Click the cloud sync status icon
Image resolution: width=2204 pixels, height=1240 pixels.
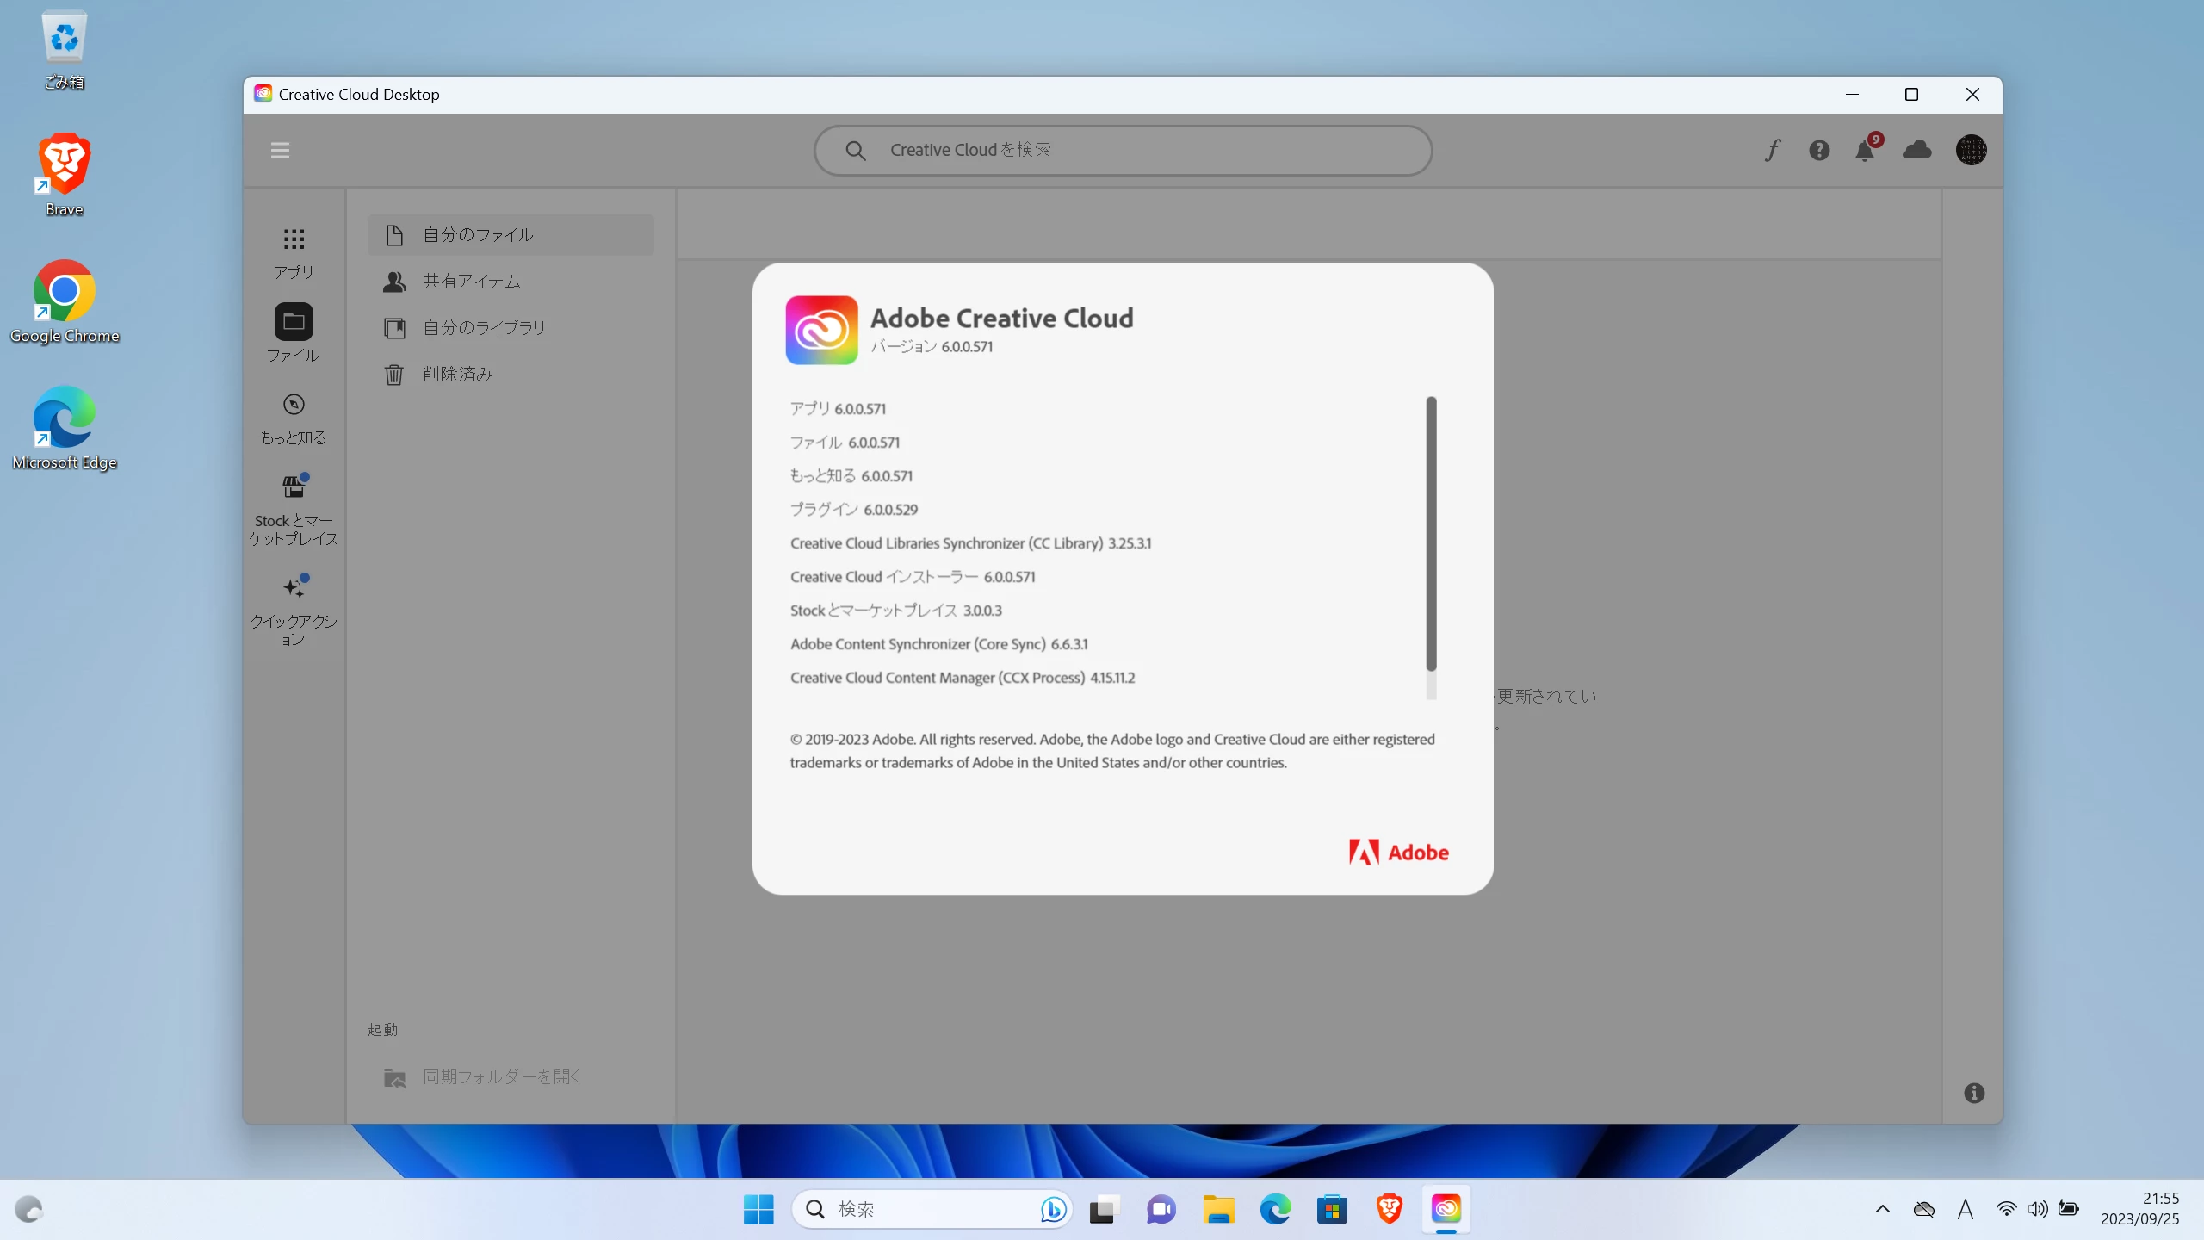tap(1916, 151)
